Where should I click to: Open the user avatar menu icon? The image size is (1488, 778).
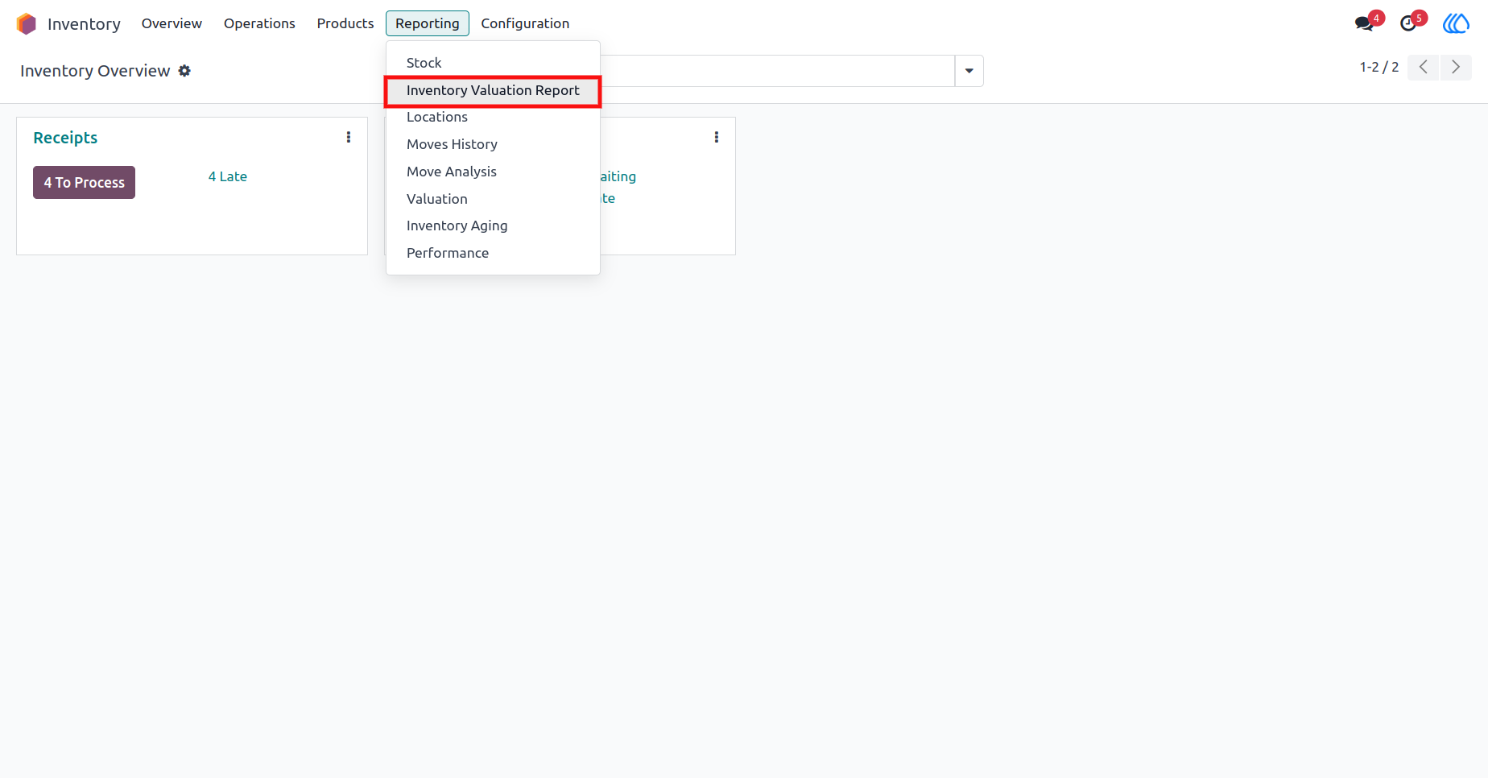tap(1456, 23)
